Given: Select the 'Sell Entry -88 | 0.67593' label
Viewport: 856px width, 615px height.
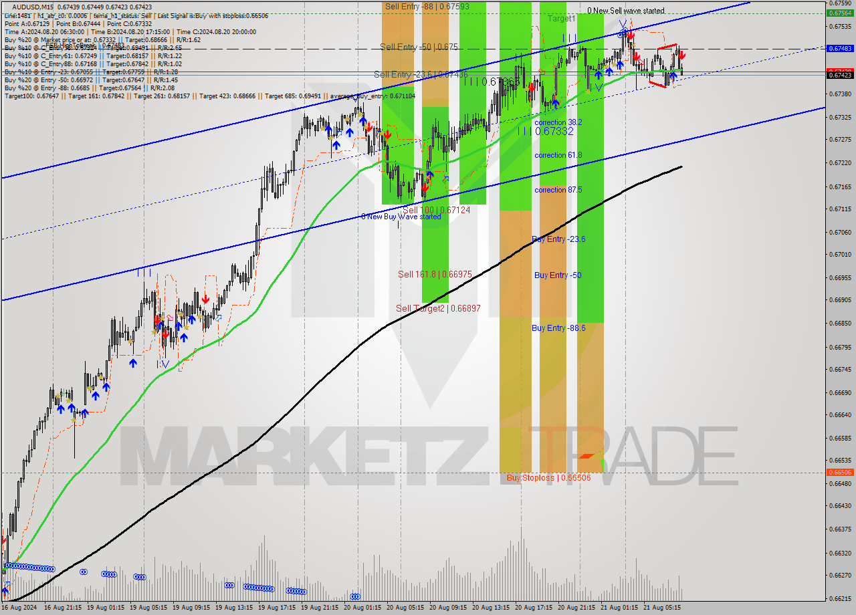Looking at the screenshot, I should pyautogui.click(x=427, y=7).
